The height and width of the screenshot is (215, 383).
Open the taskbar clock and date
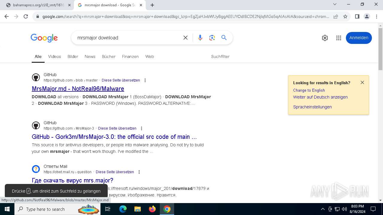pyautogui.click(x=358, y=209)
